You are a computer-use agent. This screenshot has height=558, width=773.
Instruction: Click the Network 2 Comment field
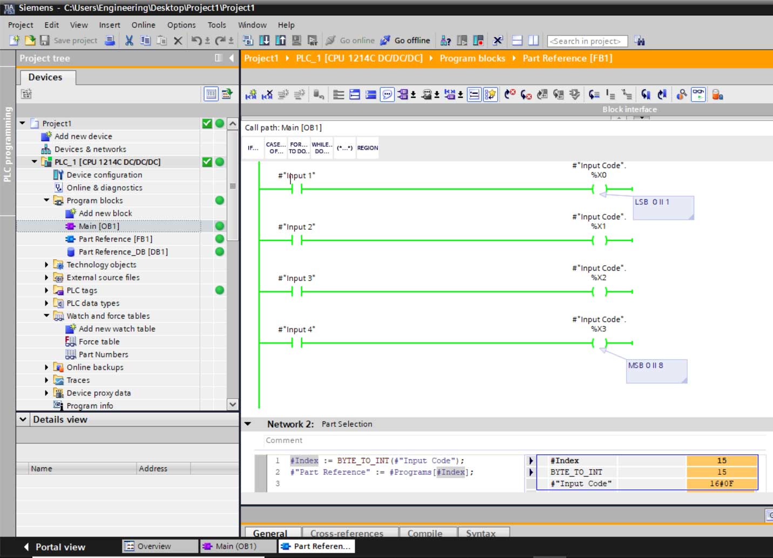click(516, 440)
